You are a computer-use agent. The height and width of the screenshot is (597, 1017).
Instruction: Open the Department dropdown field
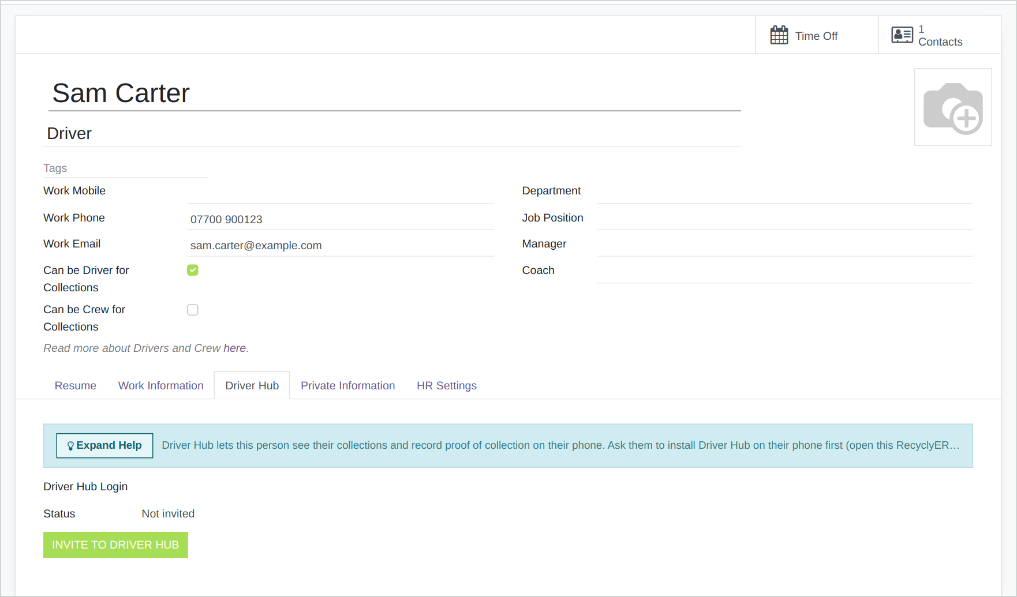[785, 192]
